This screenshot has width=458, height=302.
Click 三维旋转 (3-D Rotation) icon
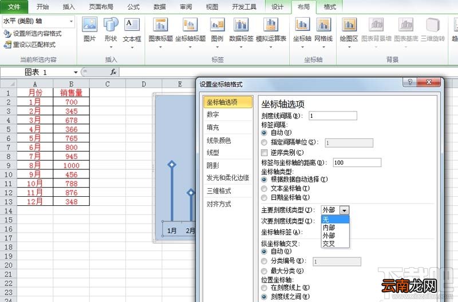[433, 25]
